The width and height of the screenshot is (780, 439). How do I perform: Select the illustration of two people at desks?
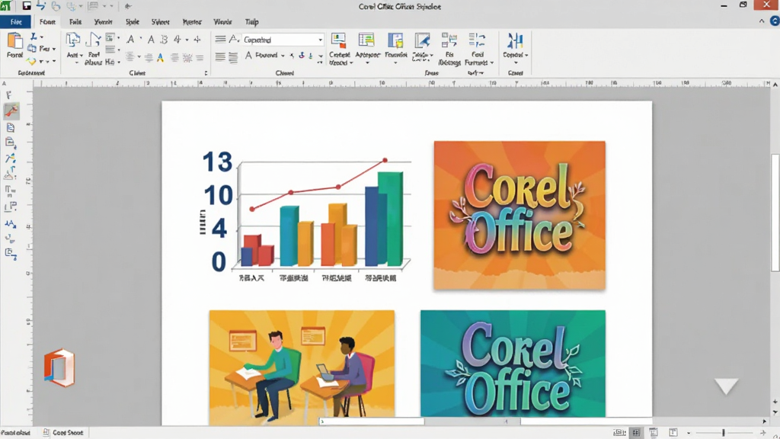coord(302,367)
